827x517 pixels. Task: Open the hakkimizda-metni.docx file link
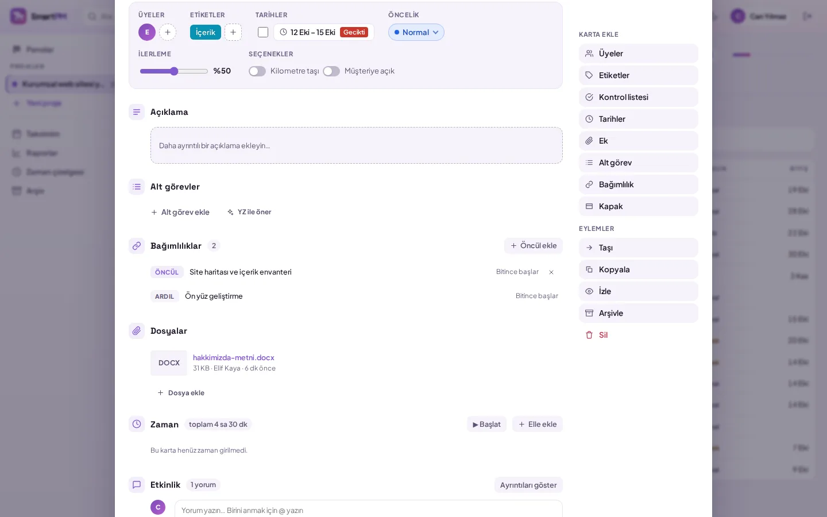point(234,357)
